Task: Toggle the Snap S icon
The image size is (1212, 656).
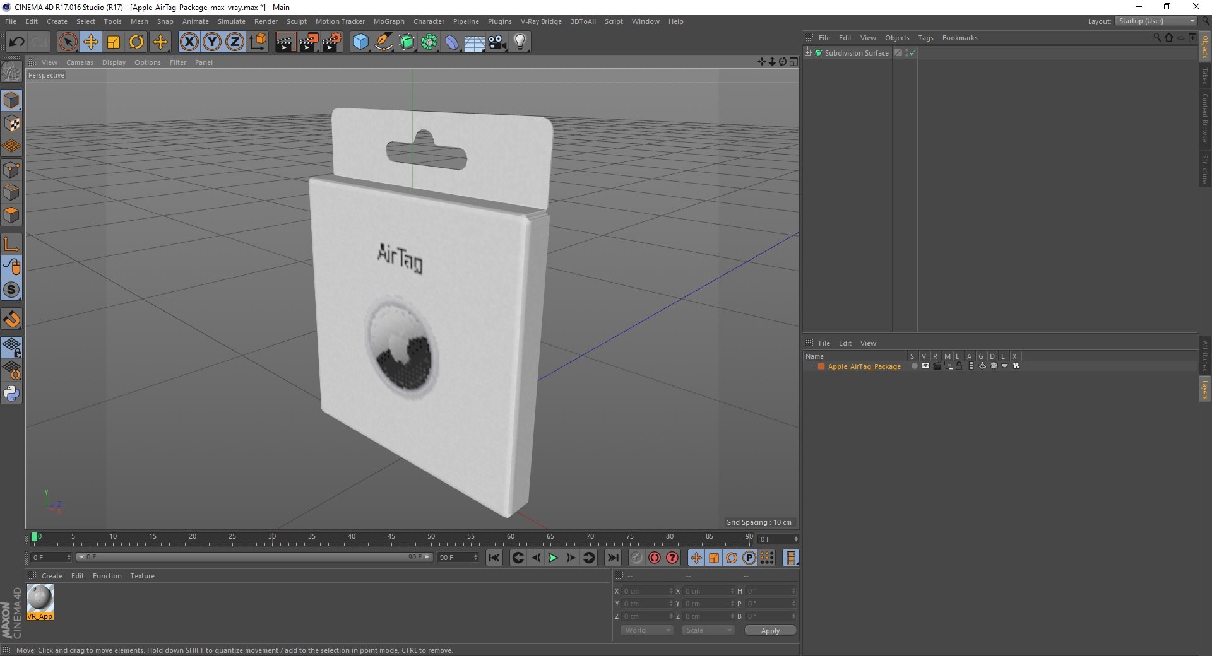Action: [11, 290]
